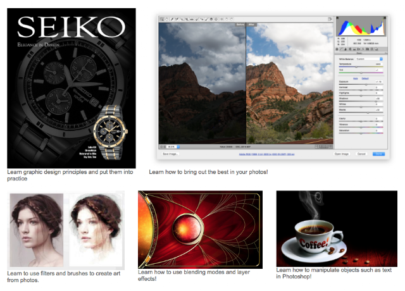Switch to the HSL / Grayscale panel tab
The image size is (405, 291).
tap(350, 49)
